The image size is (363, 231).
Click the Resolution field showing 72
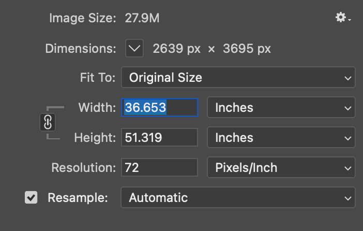tap(159, 168)
